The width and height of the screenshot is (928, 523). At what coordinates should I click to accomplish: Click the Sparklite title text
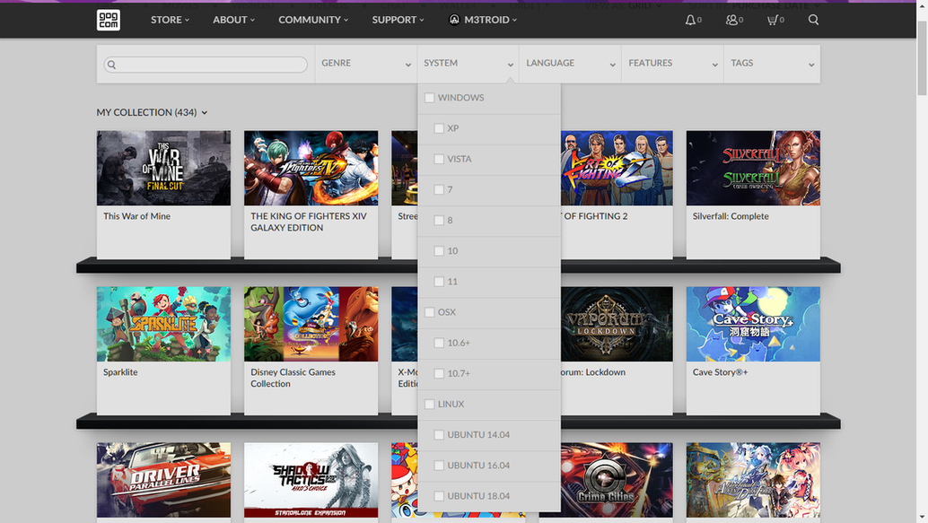pos(120,372)
